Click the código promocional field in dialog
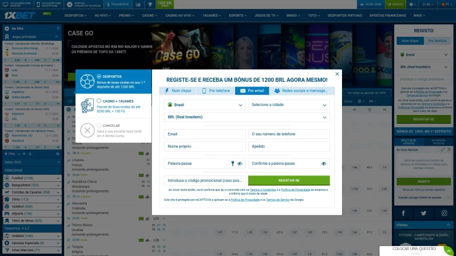The height and width of the screenshot is (256, 456). point(205,180)
